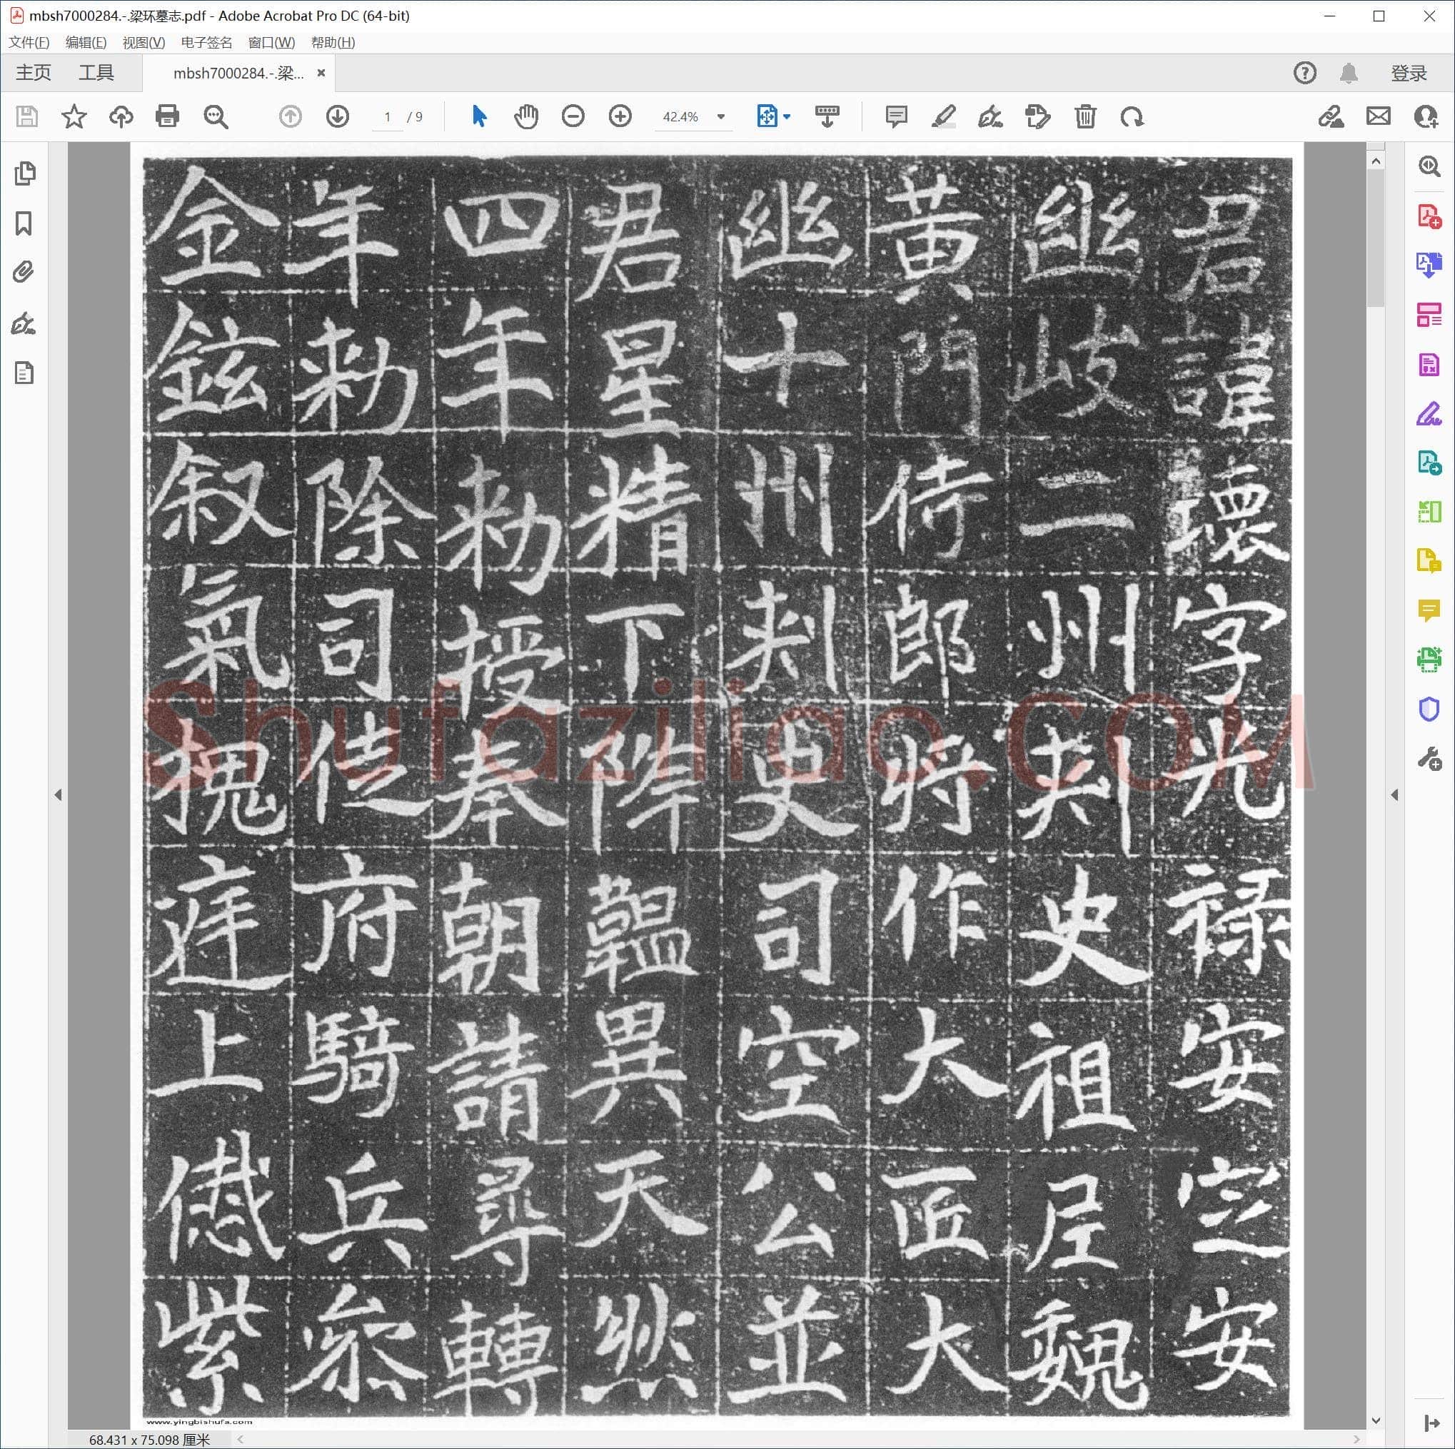Activate the hand pan tool

pyautogui.click(x=526, y=117)
